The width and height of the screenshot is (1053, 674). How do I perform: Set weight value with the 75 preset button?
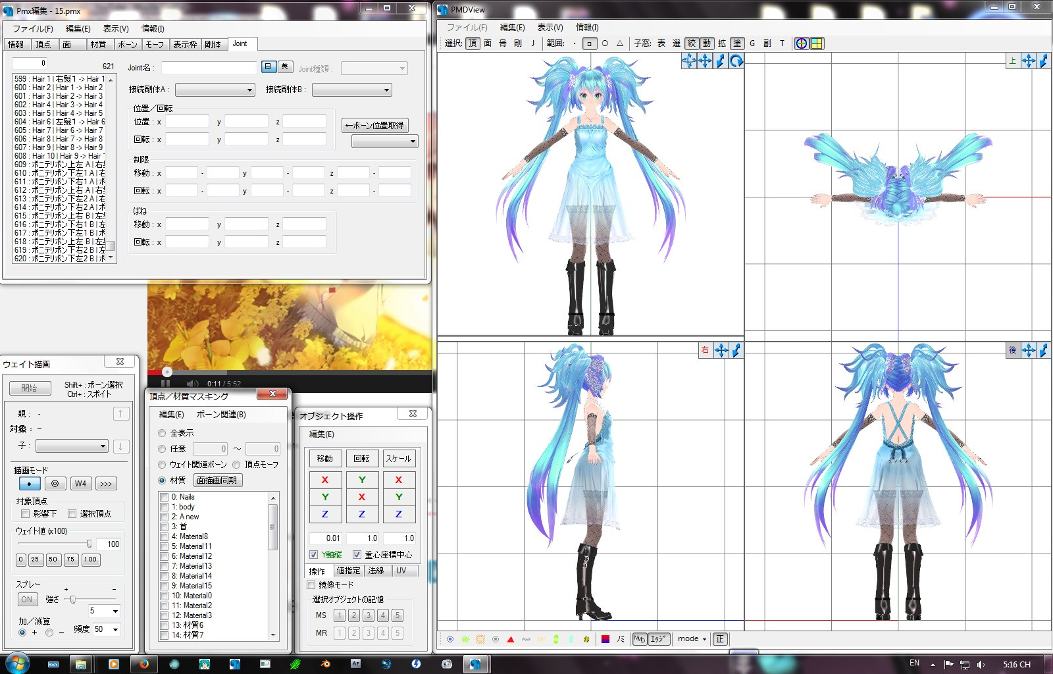pos(70,559)
